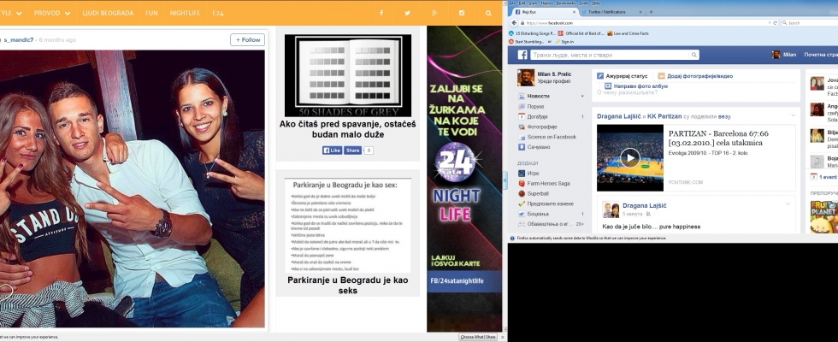Click the search magnifier in orange header
This screenshot has height=342, width=838.
(488, 14)
